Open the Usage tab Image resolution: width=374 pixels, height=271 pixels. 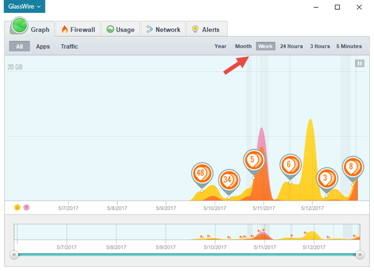121,29
